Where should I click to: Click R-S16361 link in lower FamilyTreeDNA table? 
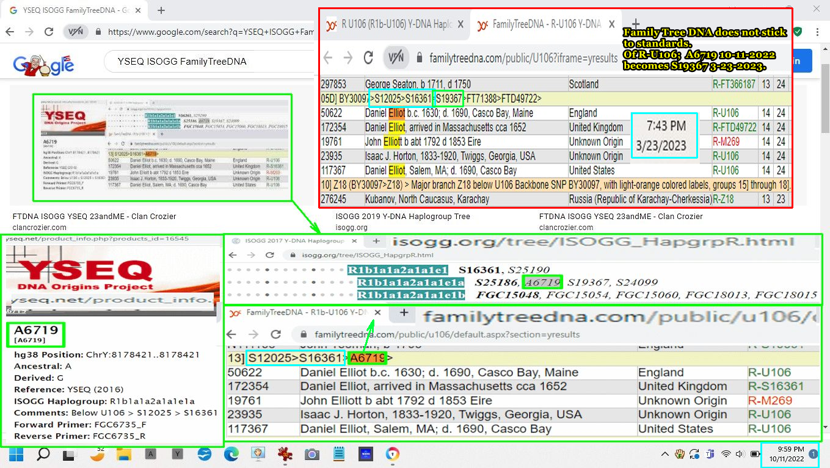[776, 386]
